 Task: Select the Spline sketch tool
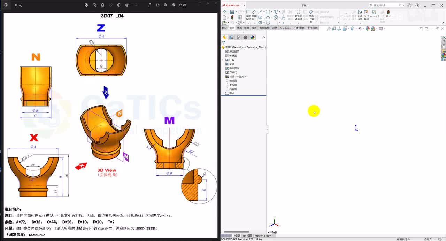(276, 12)
